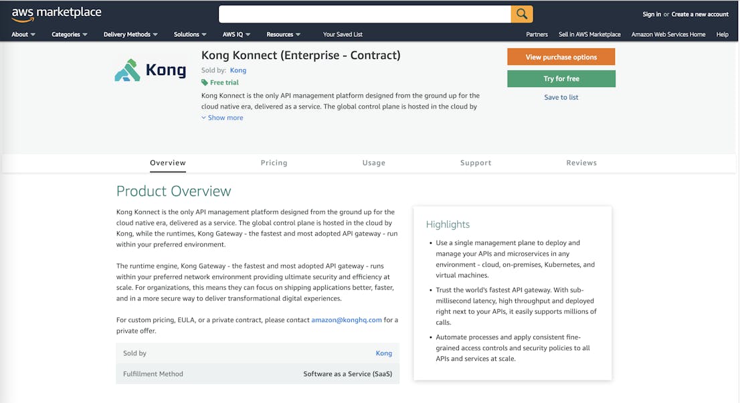740x403 pixels.
Task: Open Delivery Methods dropdown menu
Action: 130,34
